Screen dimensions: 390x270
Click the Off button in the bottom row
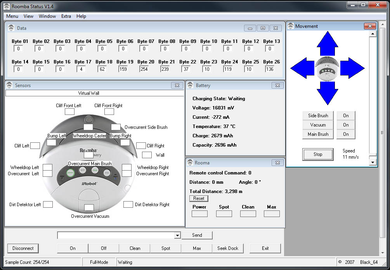coord(104,248)
